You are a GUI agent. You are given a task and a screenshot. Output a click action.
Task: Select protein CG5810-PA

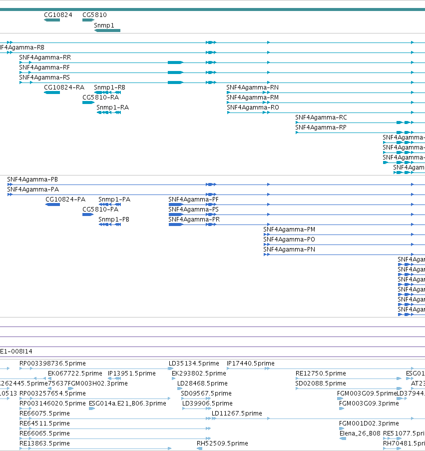point(100,209)
